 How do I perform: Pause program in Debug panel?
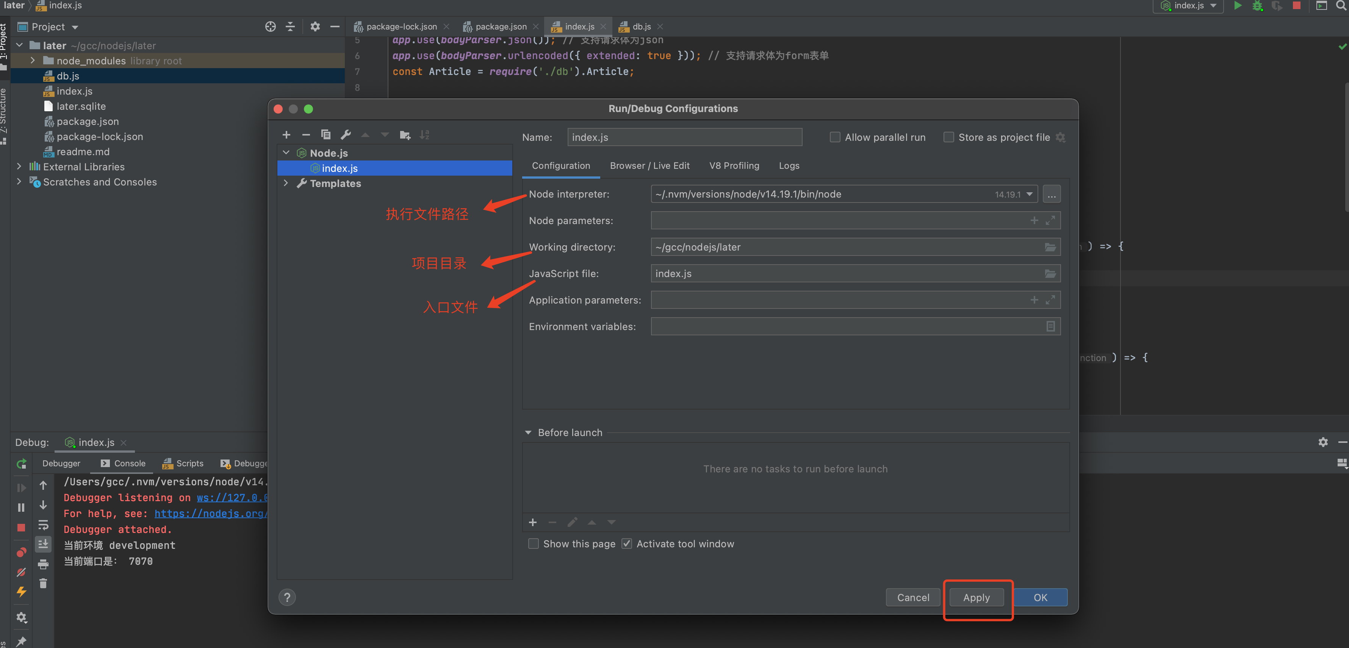point(22,507)
